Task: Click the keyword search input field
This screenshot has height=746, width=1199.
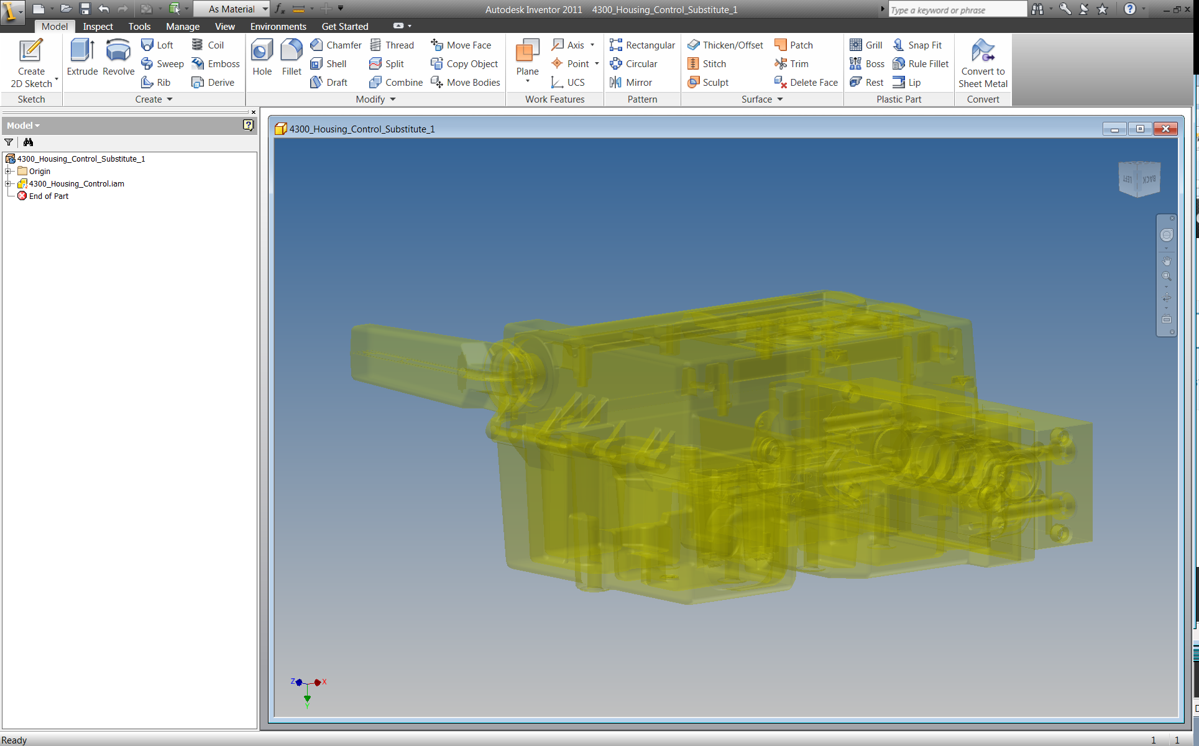Action: click(956, 9)
